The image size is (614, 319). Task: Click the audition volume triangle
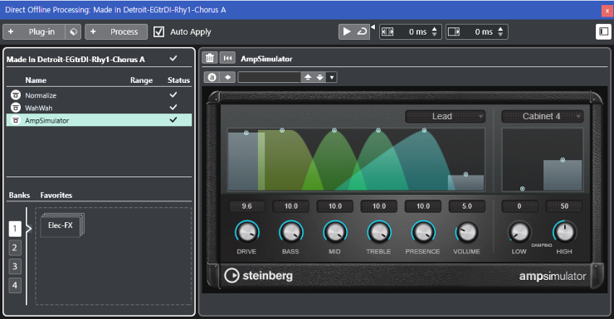[373, 27]
